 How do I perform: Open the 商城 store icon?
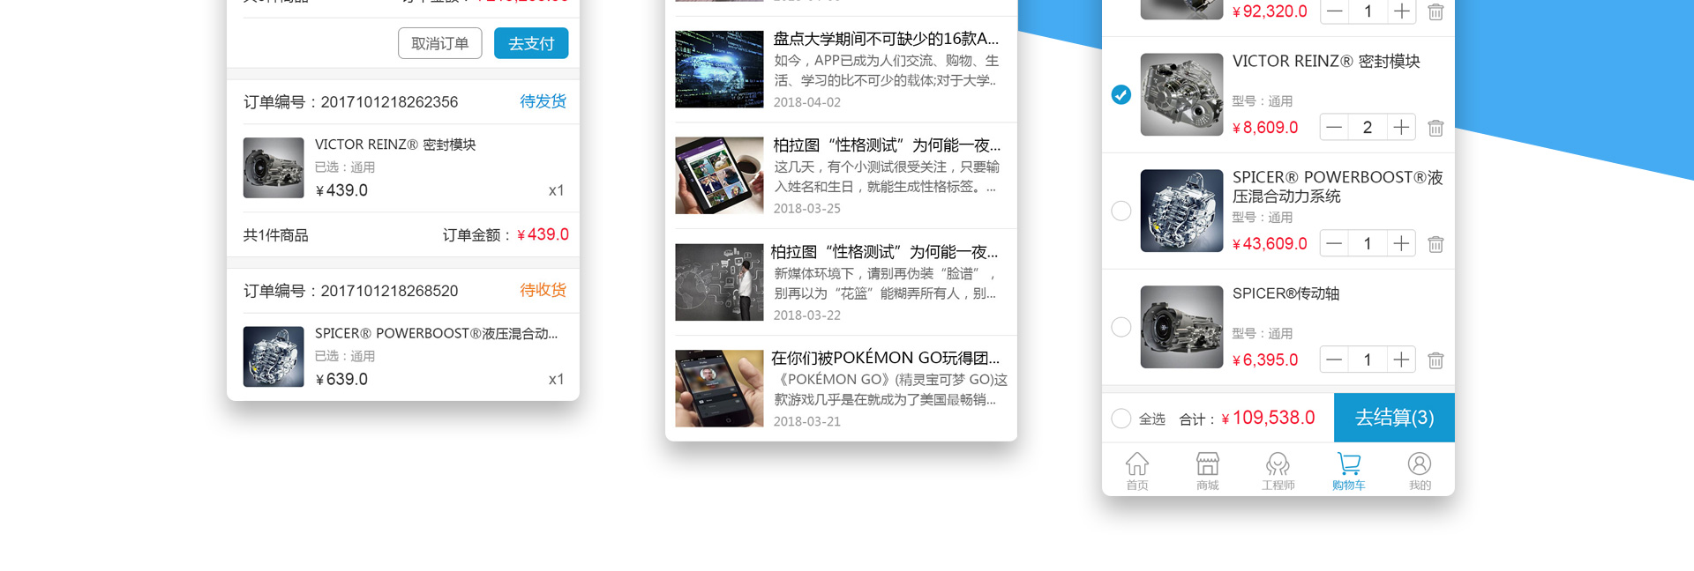click(1208, 464)
